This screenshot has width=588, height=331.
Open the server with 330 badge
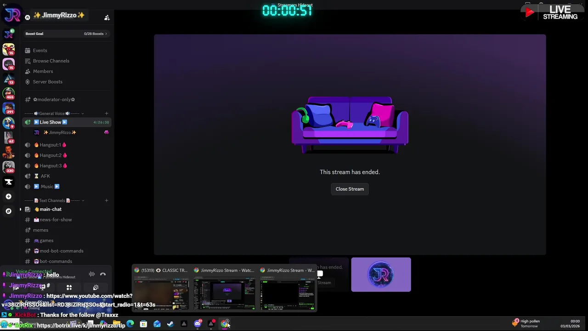point(8,167)
